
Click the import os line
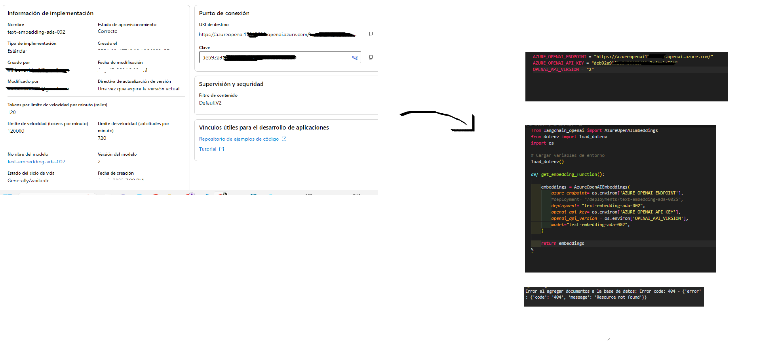click(542, 143)
